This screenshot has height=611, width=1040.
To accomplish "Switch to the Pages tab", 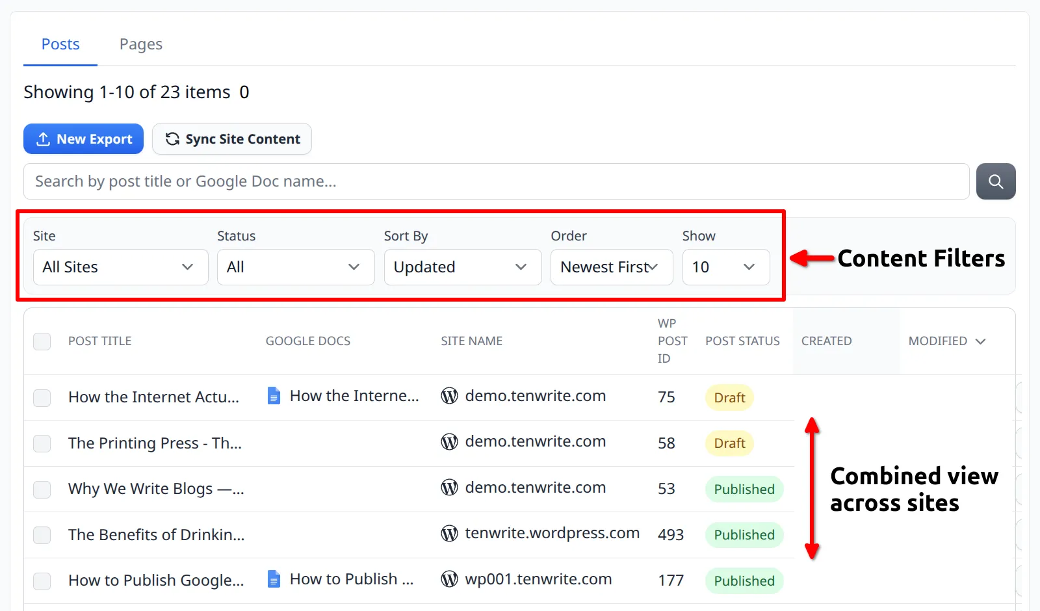I will 140,44.
